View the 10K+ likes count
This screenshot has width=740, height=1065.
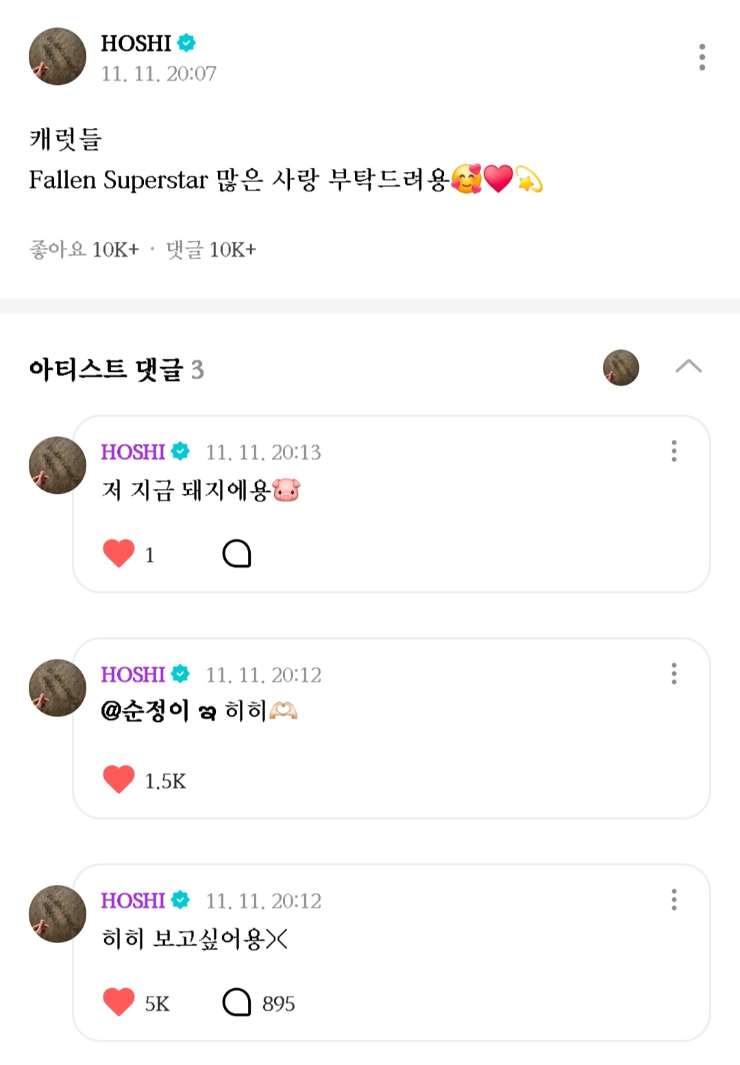(84, 249)
